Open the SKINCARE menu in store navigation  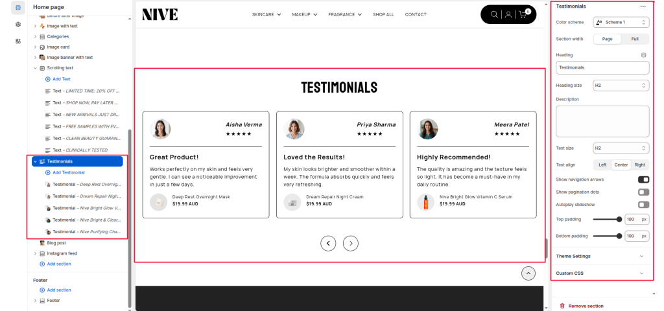point(267,14)
